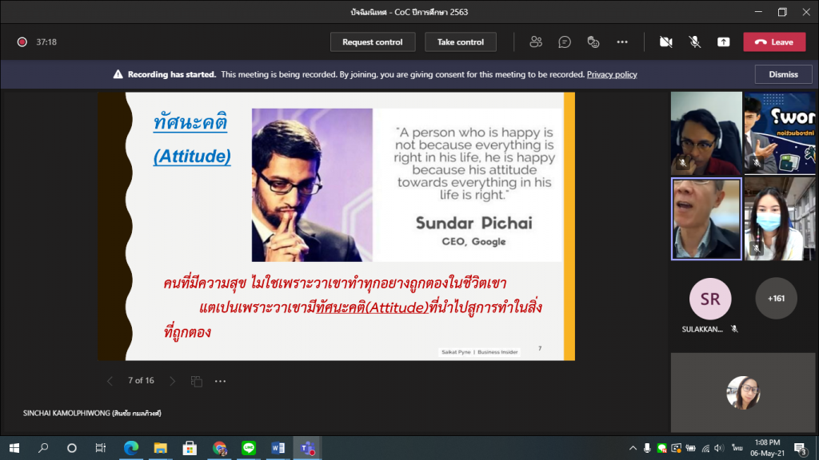Unmute the microphone
The image size is (819, 460).
pyautogui.click(x=695, y=42)
